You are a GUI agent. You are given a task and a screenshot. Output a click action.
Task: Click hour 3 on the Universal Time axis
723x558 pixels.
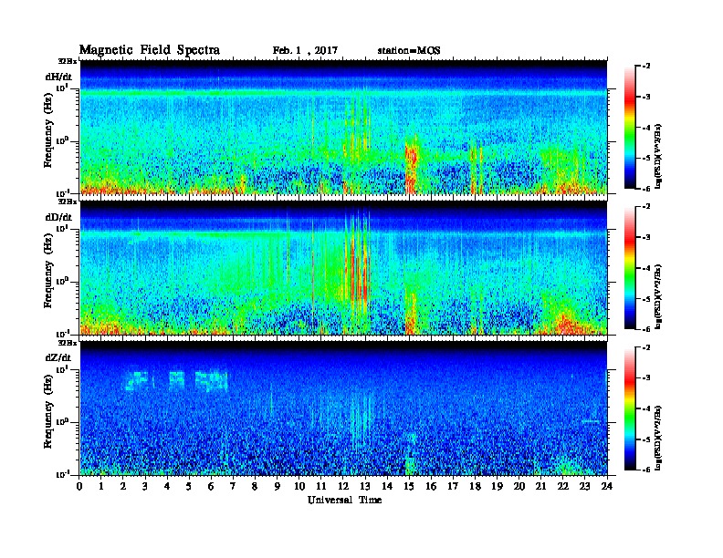tap(145, 486)
